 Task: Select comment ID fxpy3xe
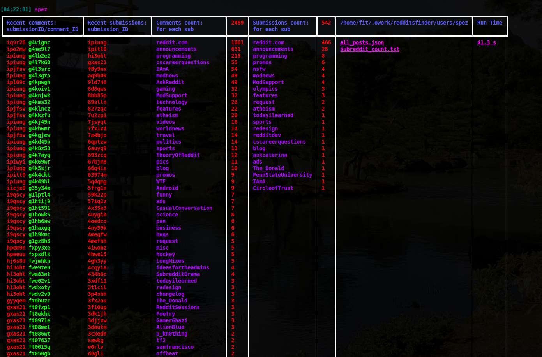coord(39,248)
